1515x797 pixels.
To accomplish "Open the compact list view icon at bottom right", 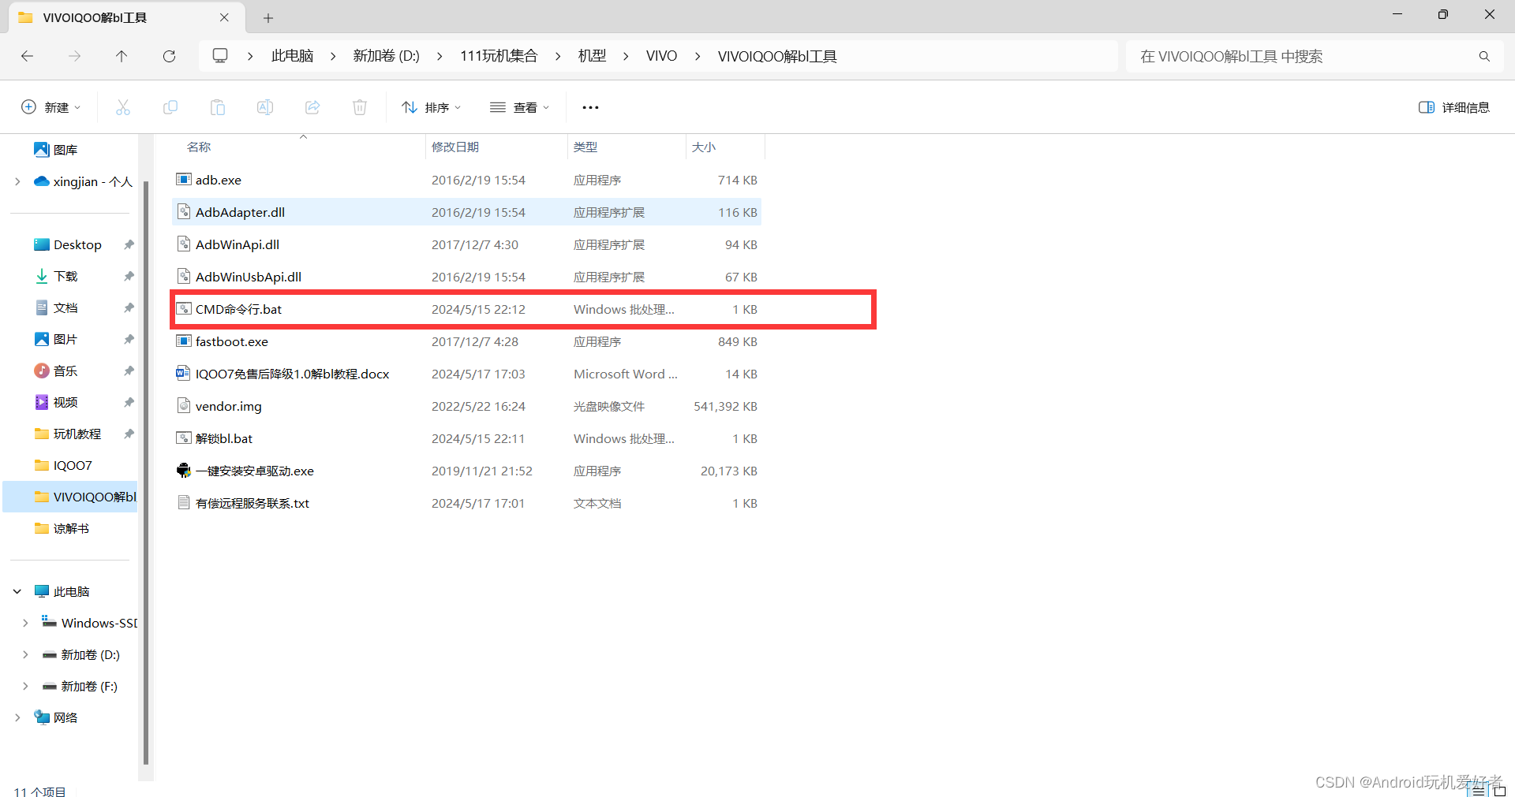I will click(1478, 791).
